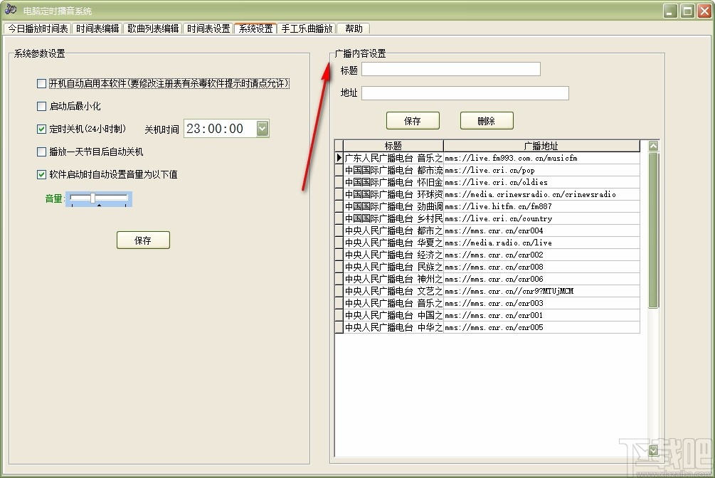Screen dimensions: 715x478
Task: Click the app icon in title bar
Action: [11, 9]
